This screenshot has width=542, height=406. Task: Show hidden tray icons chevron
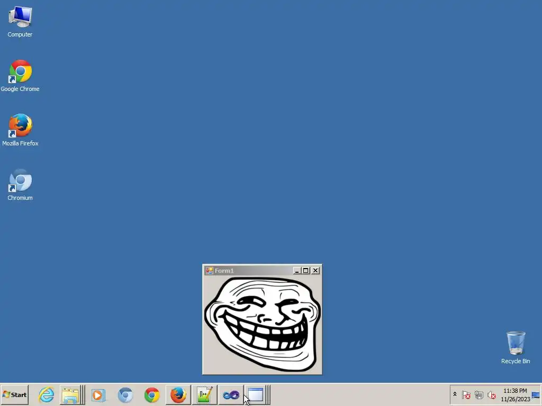[455, 394]
